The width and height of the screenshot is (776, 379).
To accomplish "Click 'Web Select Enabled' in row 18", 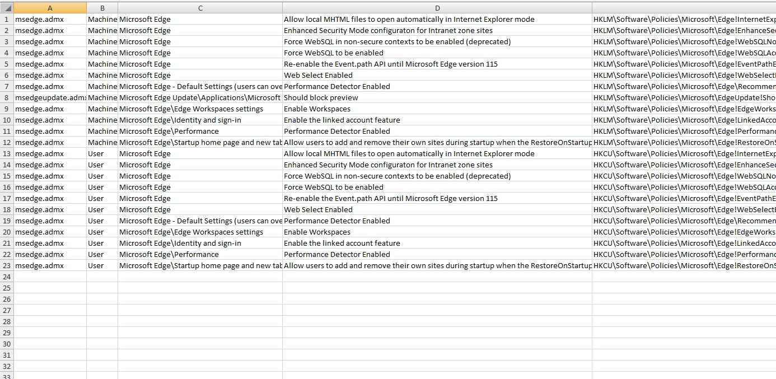I will (x=437, y=209).
